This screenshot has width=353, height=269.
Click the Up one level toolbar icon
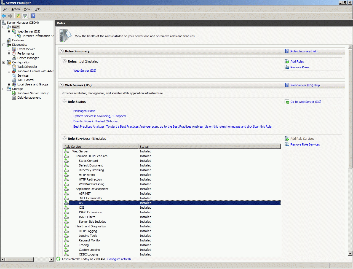click(18, 16)
